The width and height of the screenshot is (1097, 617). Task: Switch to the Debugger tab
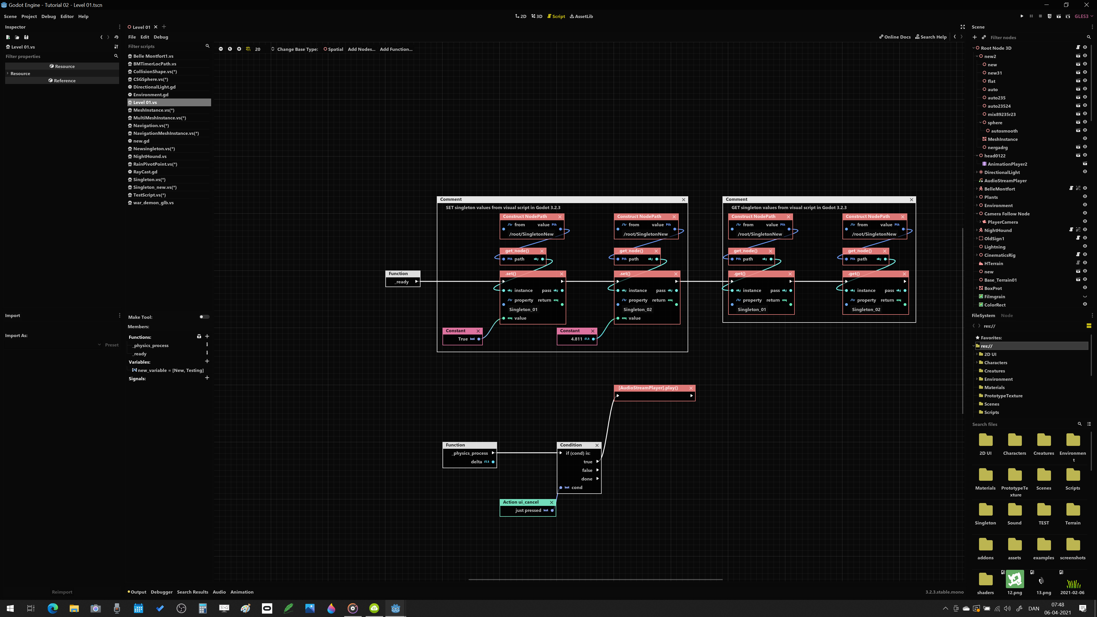(x=162, y=592)
